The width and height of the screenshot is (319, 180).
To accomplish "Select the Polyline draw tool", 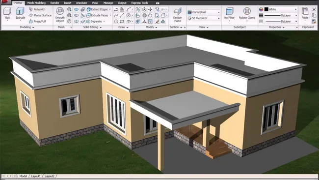I will pyautogui.click(x=116, y=9).
